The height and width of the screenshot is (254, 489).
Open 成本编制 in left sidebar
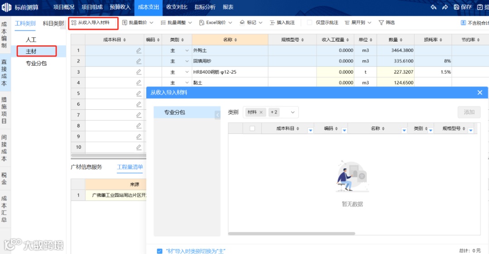point(4,34)
